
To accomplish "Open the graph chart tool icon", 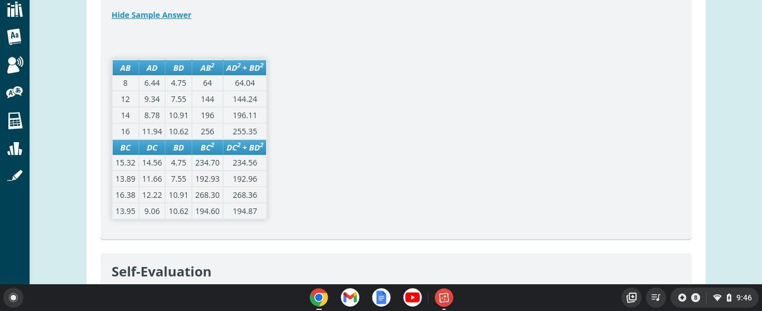I will coord(15,148).
